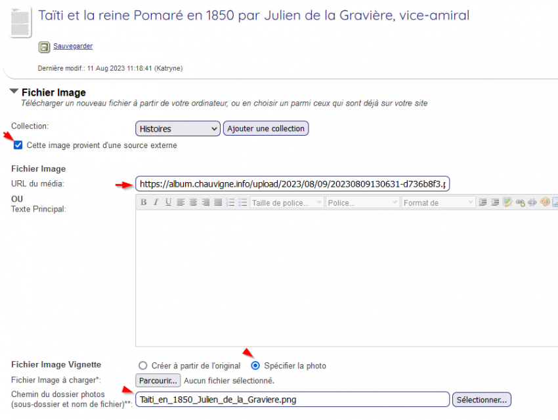Click the URL du média input field

(293, 184)
